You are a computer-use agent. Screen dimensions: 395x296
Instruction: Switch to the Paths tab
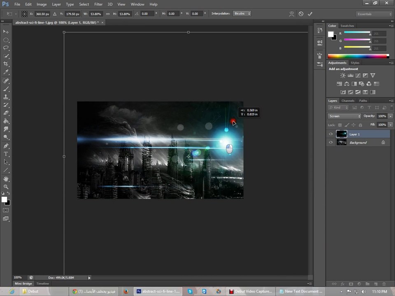click(x=363, y=101)
